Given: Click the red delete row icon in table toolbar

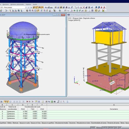Looking at the screenshot, I should tap(27, 102).
